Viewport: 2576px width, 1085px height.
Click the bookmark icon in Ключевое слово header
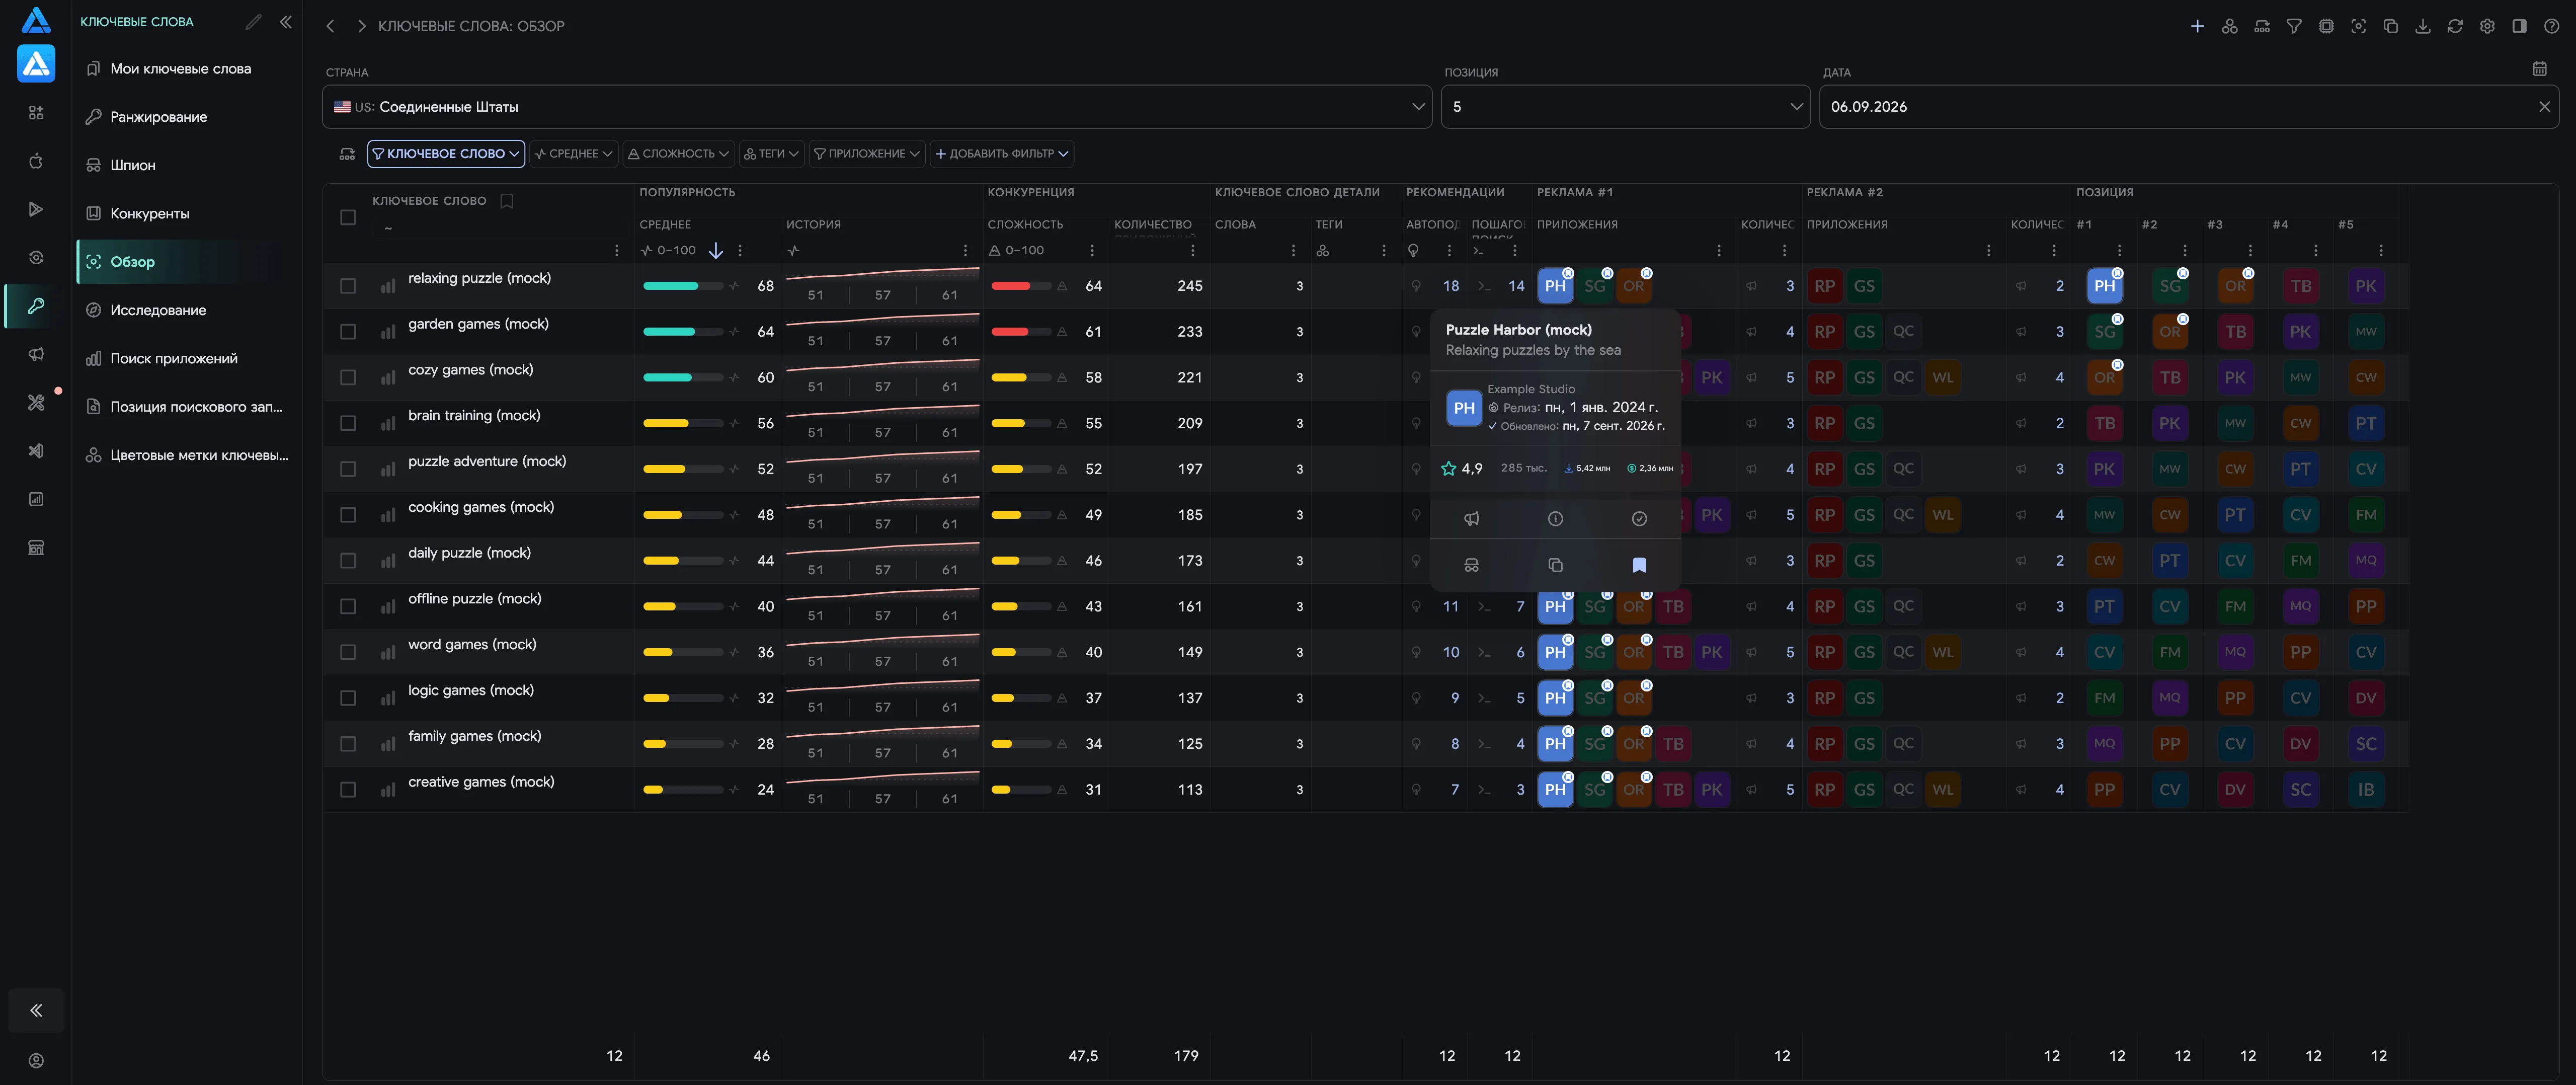point(507,201)
